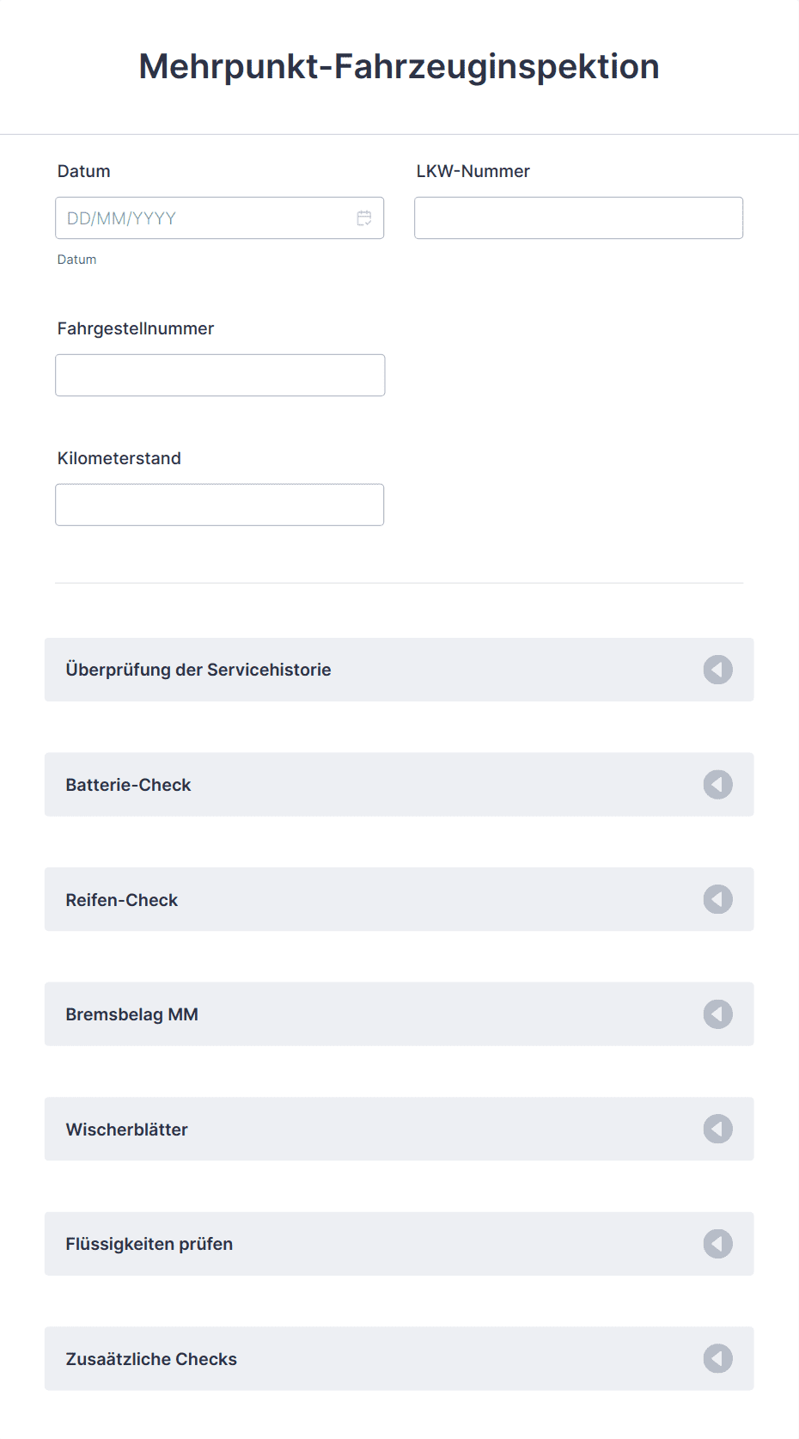Open the Reifen-Check collapsible section
The height and width of the screenshot is (1439, 799).
(399, 899)
